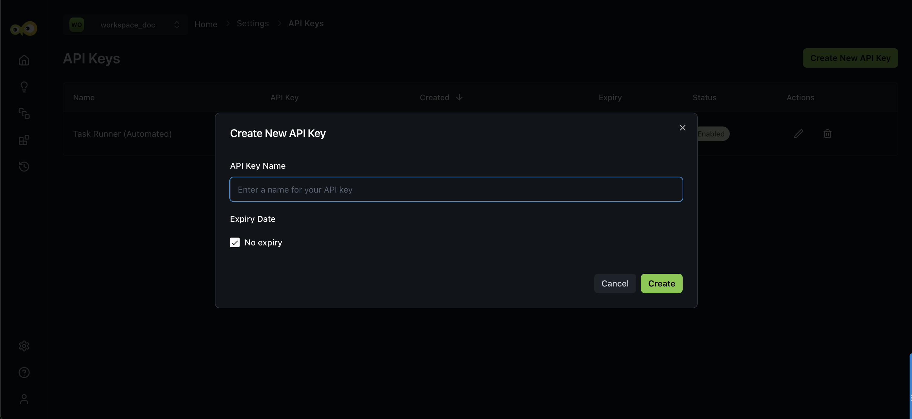Uncheck the No expiry checkbox
This screenshot has height=419, width=912.
[235, 243]
